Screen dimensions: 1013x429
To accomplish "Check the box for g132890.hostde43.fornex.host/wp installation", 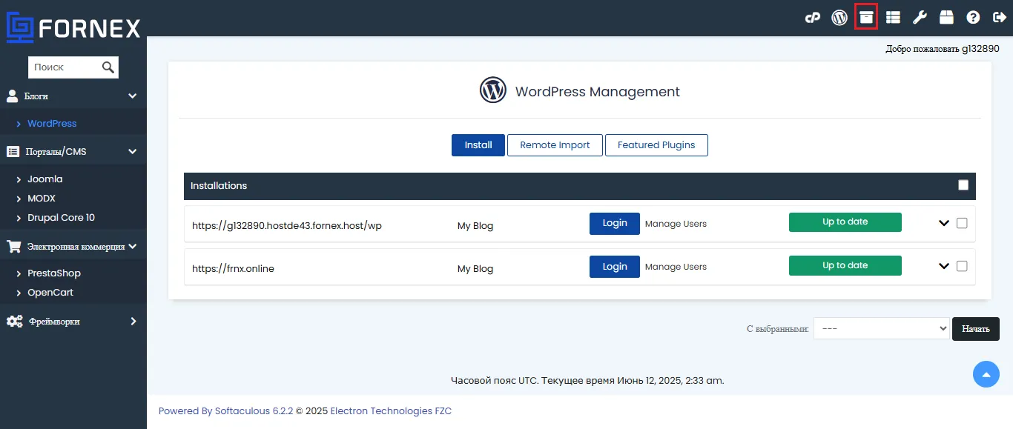I will pyautogui.click(x=962, y=223).
